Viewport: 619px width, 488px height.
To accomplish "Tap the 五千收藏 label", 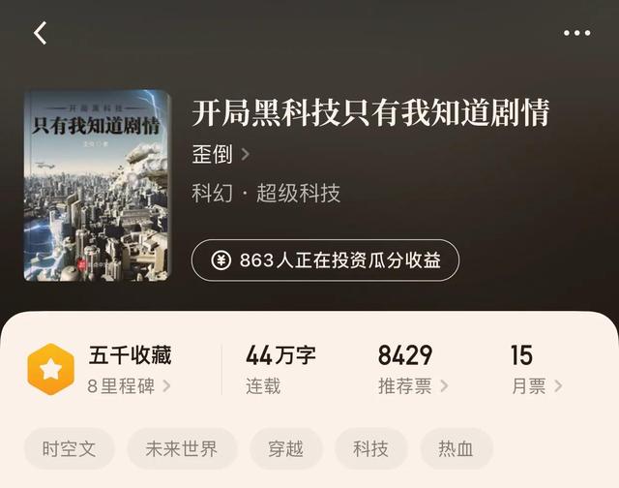I will coord(130,355).
